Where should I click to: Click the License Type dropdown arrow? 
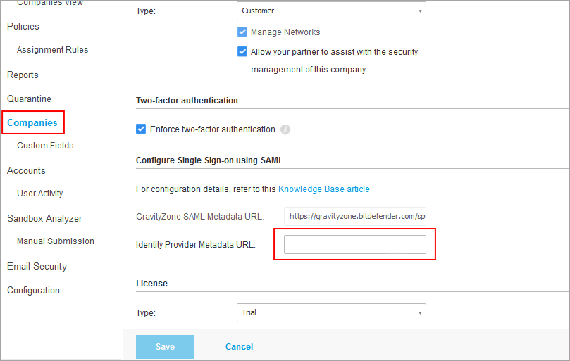420,312
